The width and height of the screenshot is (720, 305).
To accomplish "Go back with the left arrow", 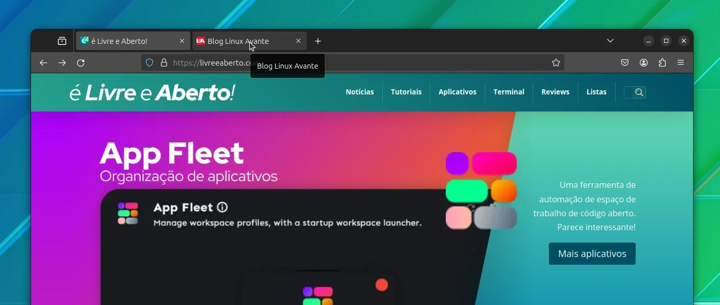I will point(43,62).
